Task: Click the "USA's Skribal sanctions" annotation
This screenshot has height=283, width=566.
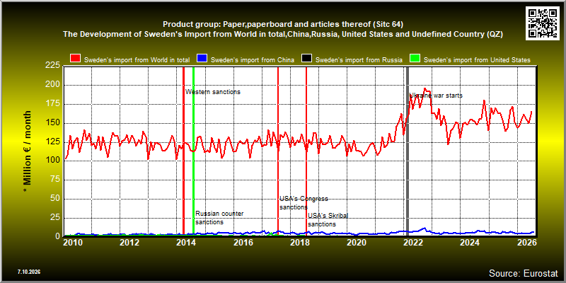Action: (328, 220)
